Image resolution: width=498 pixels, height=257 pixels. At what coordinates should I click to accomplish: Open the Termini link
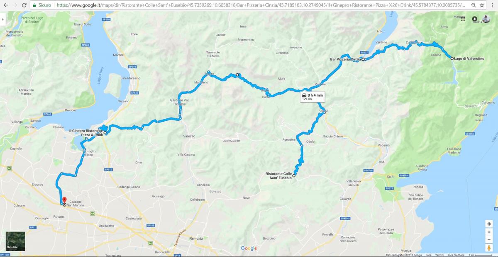(x=439, y=255)
